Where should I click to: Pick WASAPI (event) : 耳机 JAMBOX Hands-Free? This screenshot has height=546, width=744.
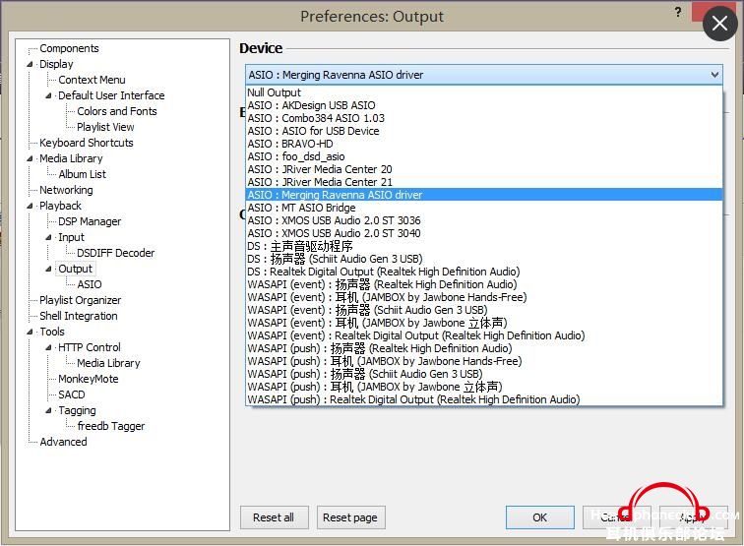pyautogui.click(x=484, y=297)
